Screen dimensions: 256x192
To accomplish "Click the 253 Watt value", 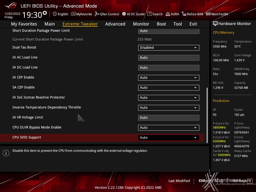I will pos(144,39).
